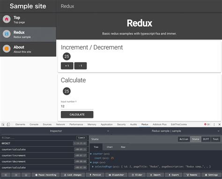This screenshot has width=222, height=179.
Task: Open the Remote DevTools button
Action: coord(192,175)
